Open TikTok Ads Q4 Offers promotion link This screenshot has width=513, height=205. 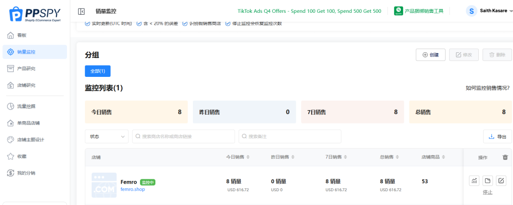(x=310, y=11)
